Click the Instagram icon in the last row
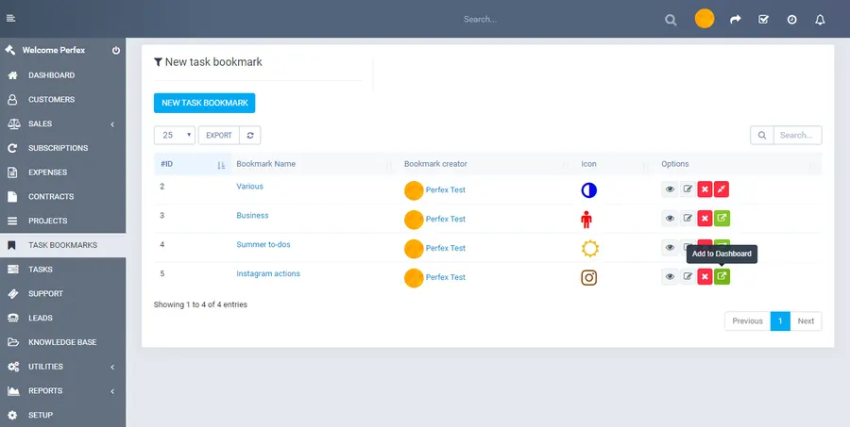This screenshot has width=850, height=427. [x=588, y=278]
